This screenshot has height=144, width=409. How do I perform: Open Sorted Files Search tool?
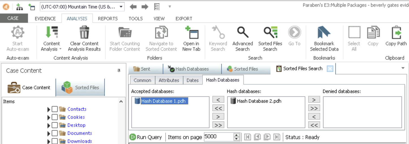(270, 39)
